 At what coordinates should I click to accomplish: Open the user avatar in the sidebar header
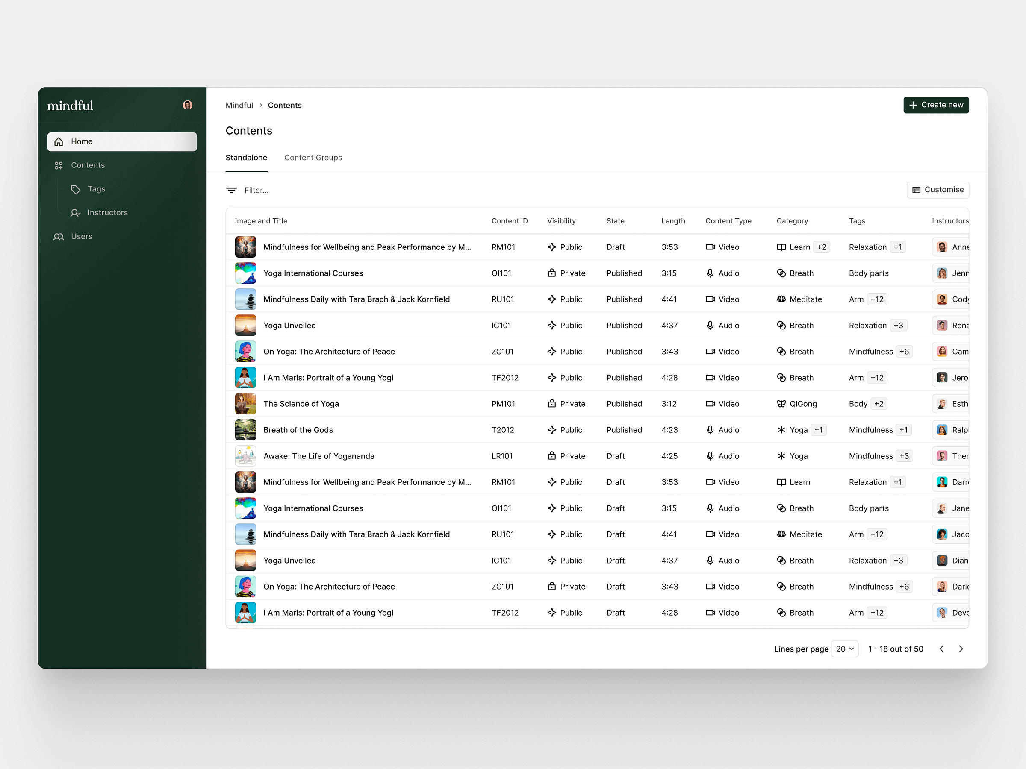click(x=187, y=105)
